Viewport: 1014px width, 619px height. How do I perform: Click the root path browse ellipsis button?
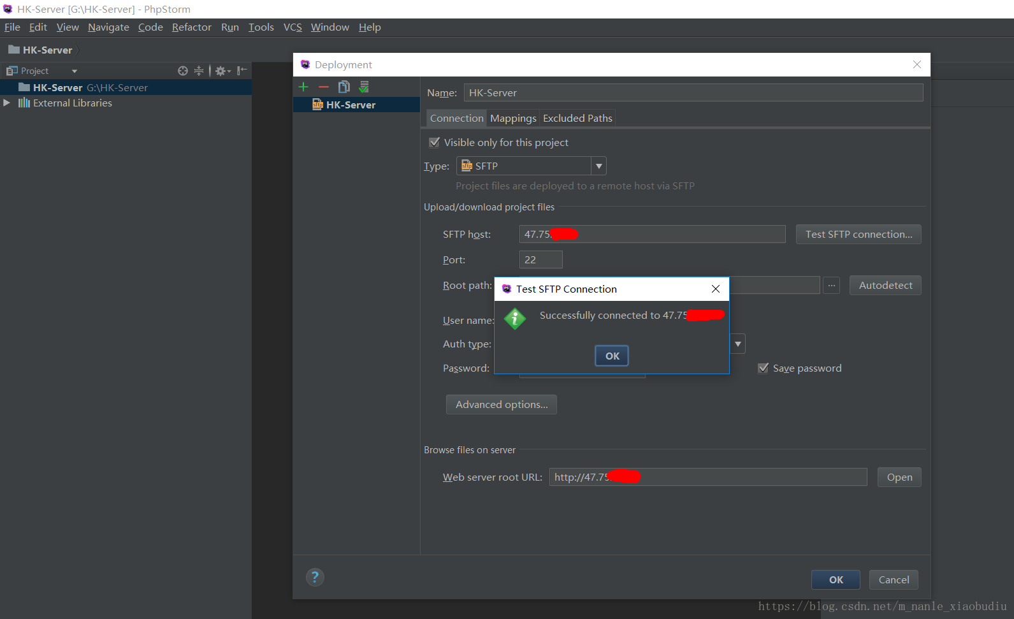click(831, 285)
